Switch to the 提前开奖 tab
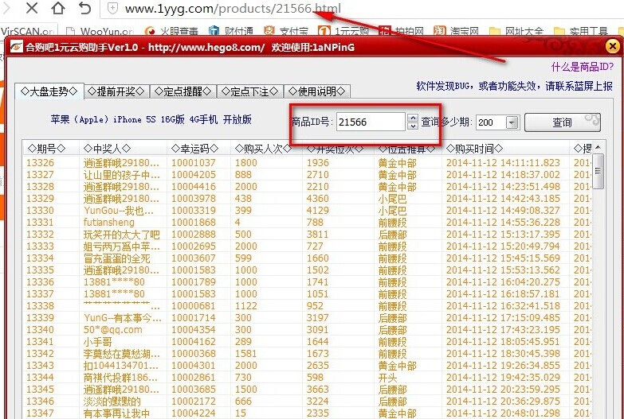Screen dimensions: 624x419 116,91
